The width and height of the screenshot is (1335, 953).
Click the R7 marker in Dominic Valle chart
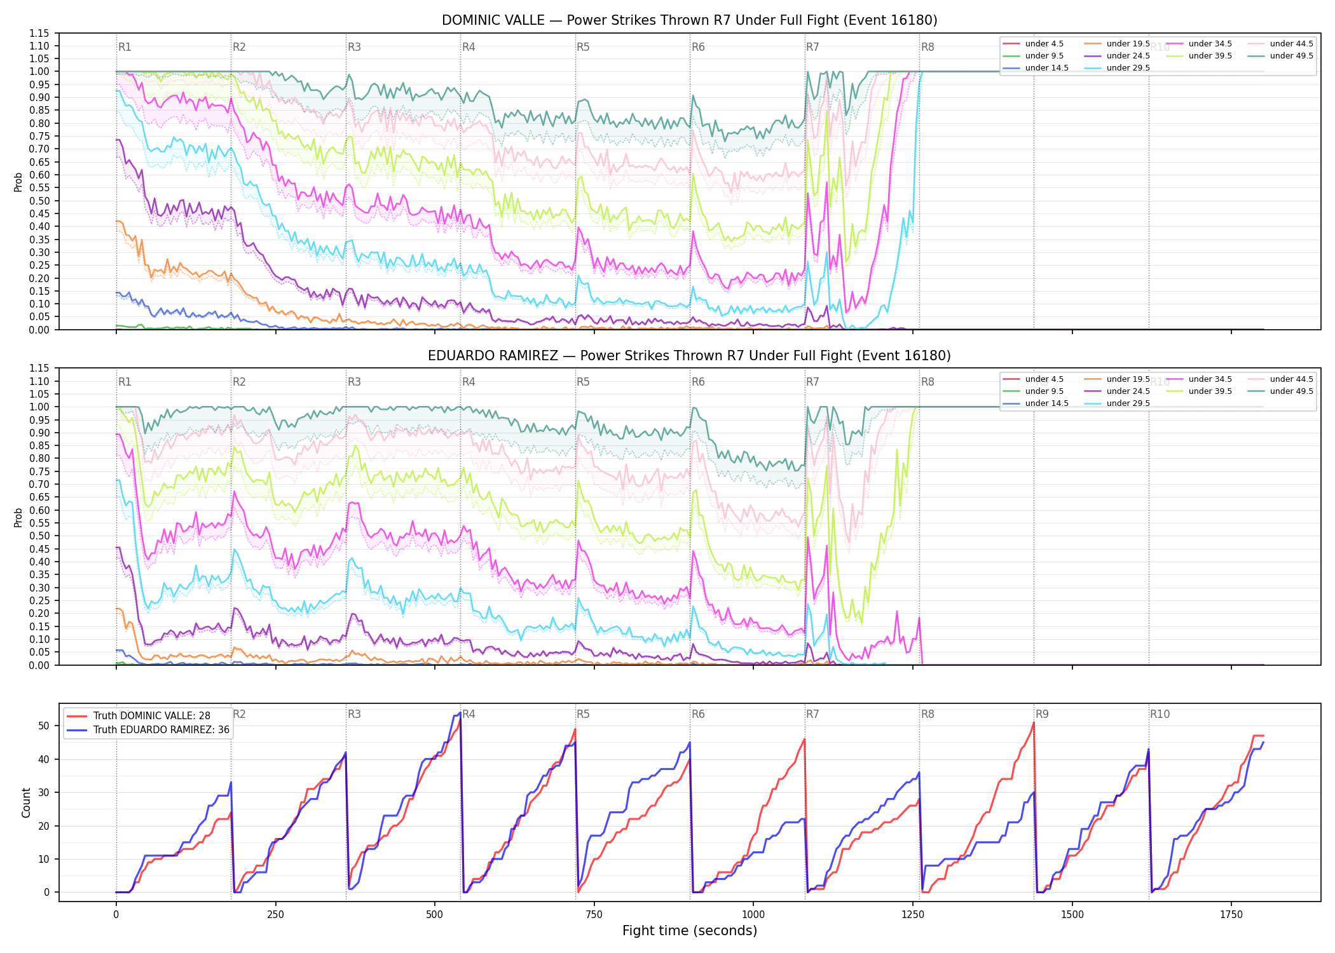[812, 47]
